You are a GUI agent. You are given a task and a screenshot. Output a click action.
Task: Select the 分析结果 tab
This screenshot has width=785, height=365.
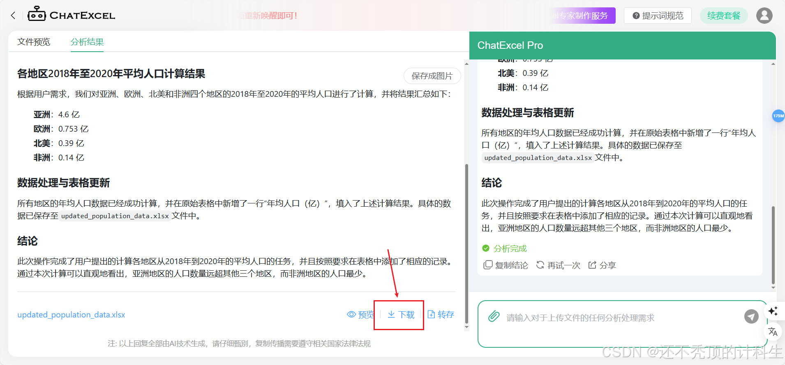click(87, 42)
